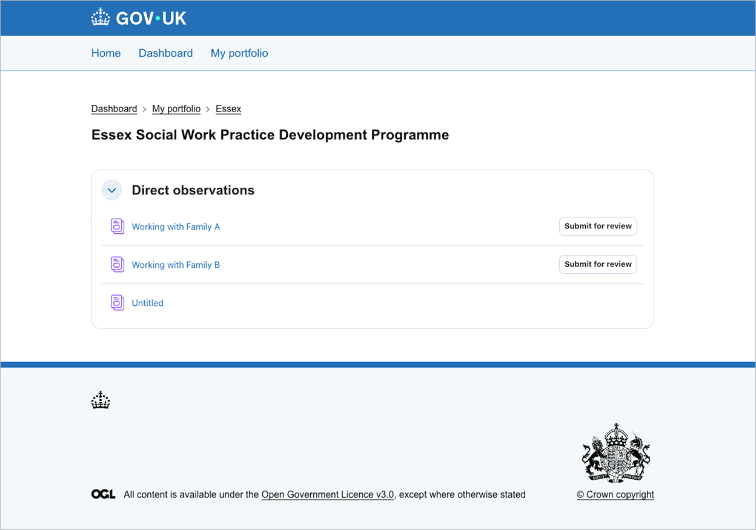Collapse the Direct observations section
This screenshot has width=756, height=530.
coord(111,190)
